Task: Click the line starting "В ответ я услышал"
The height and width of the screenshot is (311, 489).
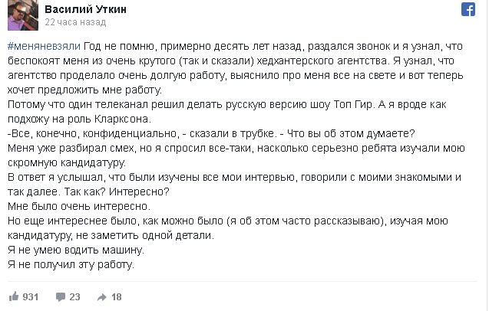Action: coord(230,177)
